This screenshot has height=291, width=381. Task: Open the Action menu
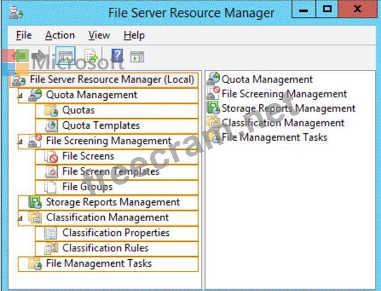tap(60, 35)
